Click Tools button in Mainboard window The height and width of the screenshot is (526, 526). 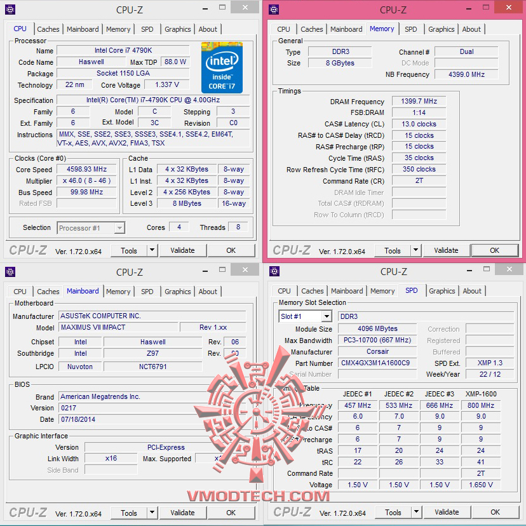point(129,513)
